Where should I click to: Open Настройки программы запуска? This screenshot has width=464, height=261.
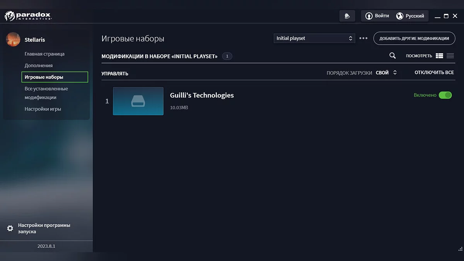pos(44,228)
